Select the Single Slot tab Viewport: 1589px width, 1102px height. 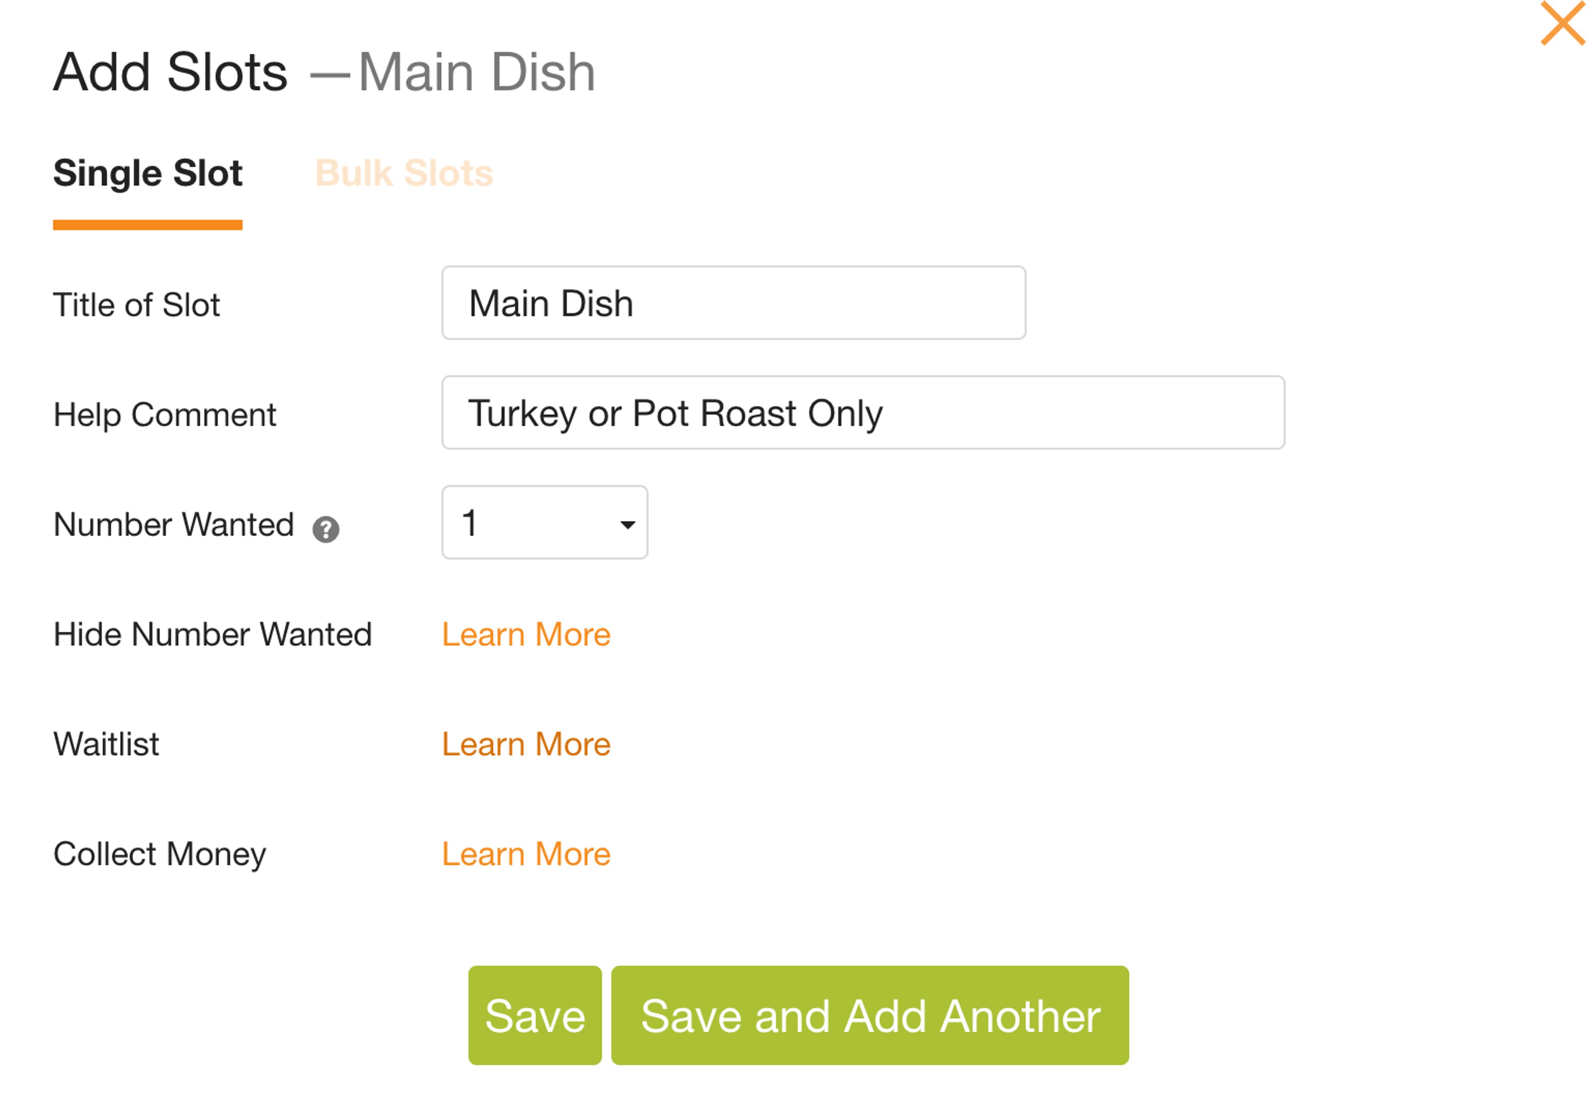click(148, 173)
